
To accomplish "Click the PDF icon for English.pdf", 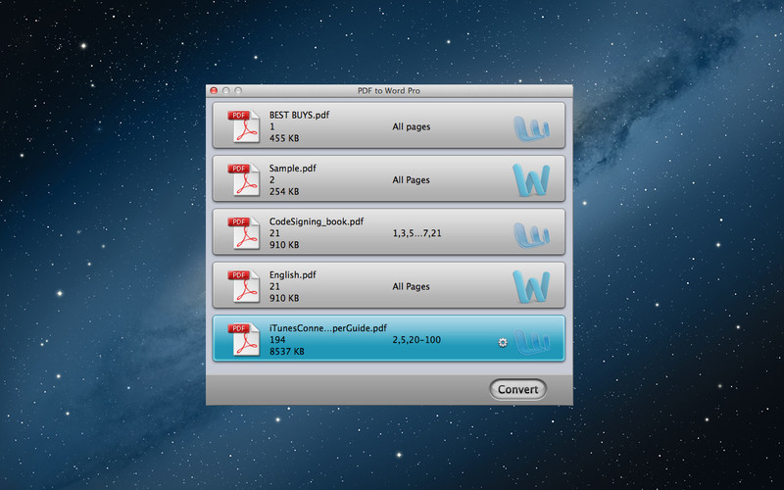I will (x=243, y=286).
